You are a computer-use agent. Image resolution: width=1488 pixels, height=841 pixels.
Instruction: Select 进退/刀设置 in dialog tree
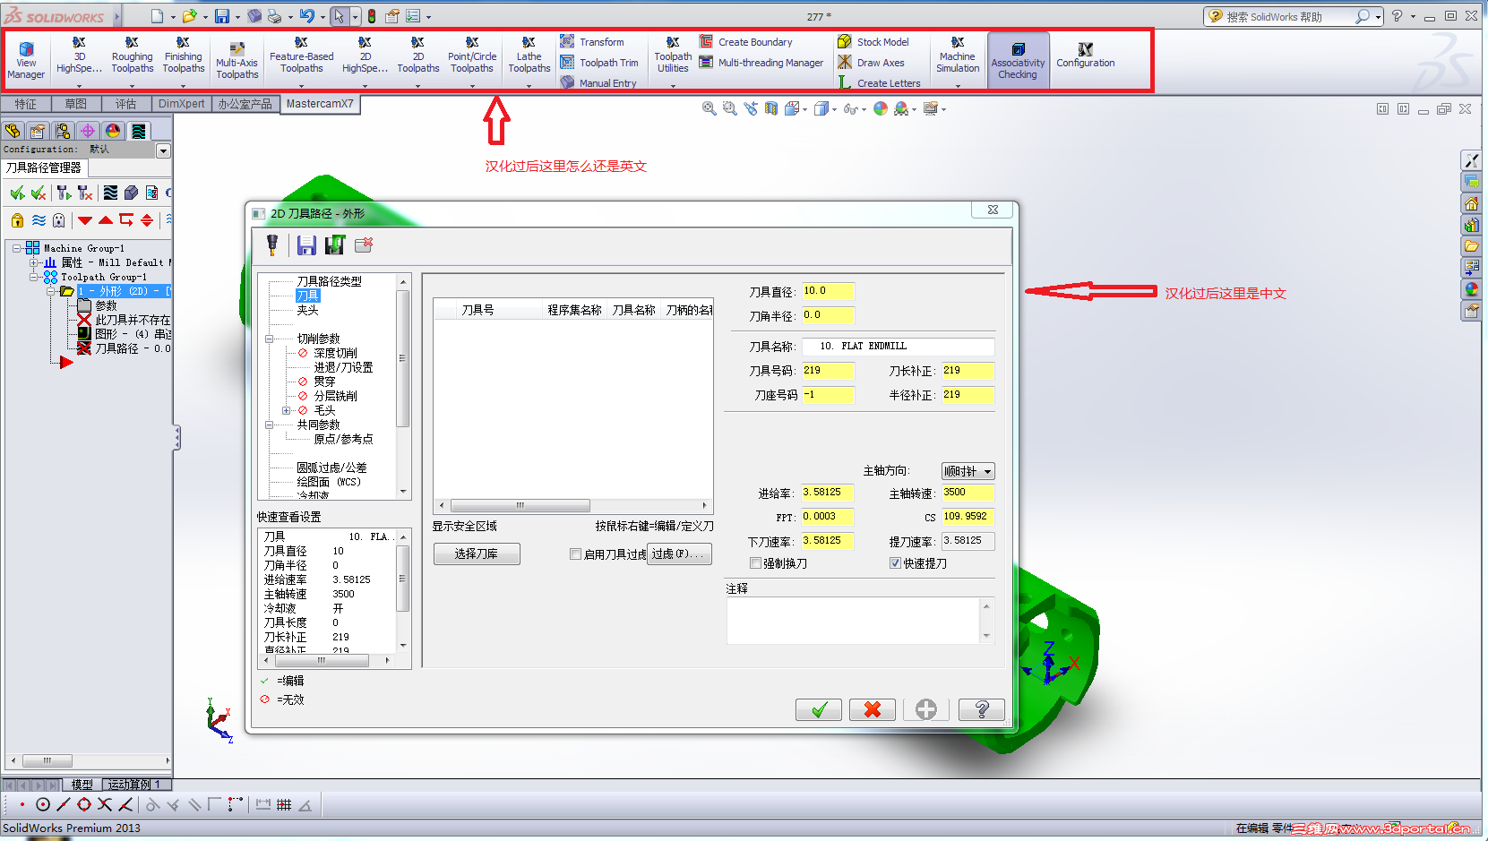pyautogui.click(x=343, y=367)
